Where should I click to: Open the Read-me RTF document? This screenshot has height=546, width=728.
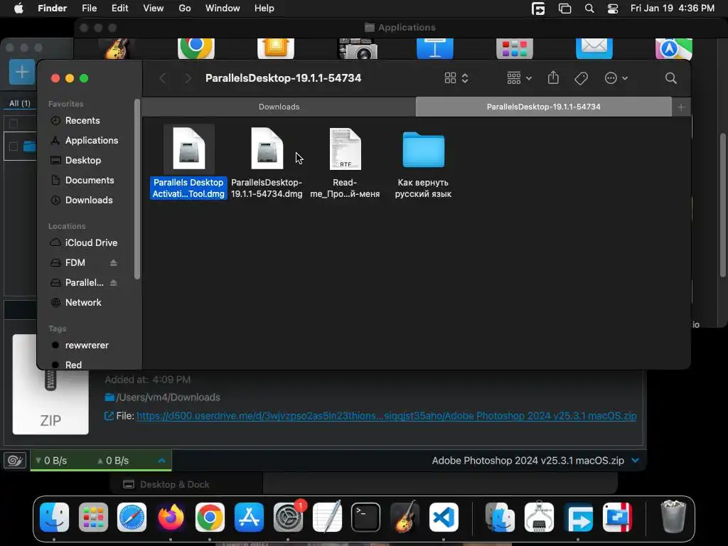(345, 149)
